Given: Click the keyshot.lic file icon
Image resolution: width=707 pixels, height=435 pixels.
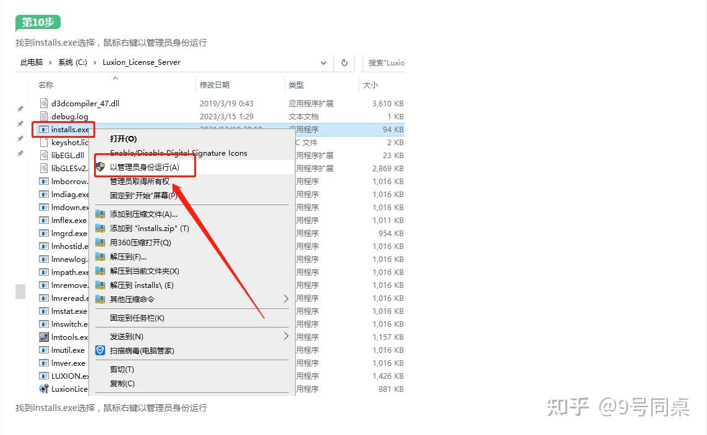Looking at the screenshot, I should tap(44, 142).
